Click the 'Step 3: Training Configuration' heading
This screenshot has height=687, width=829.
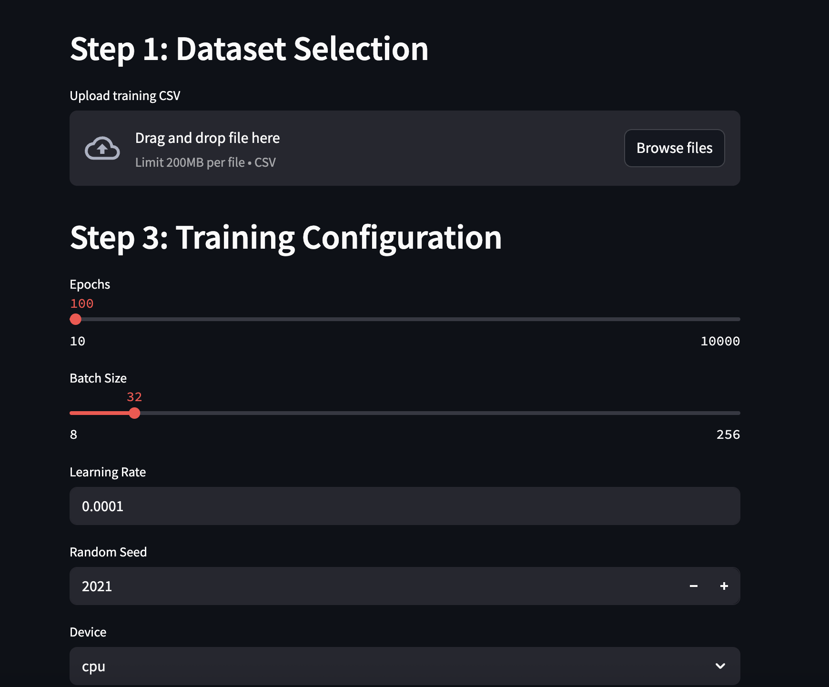[286, 238]
